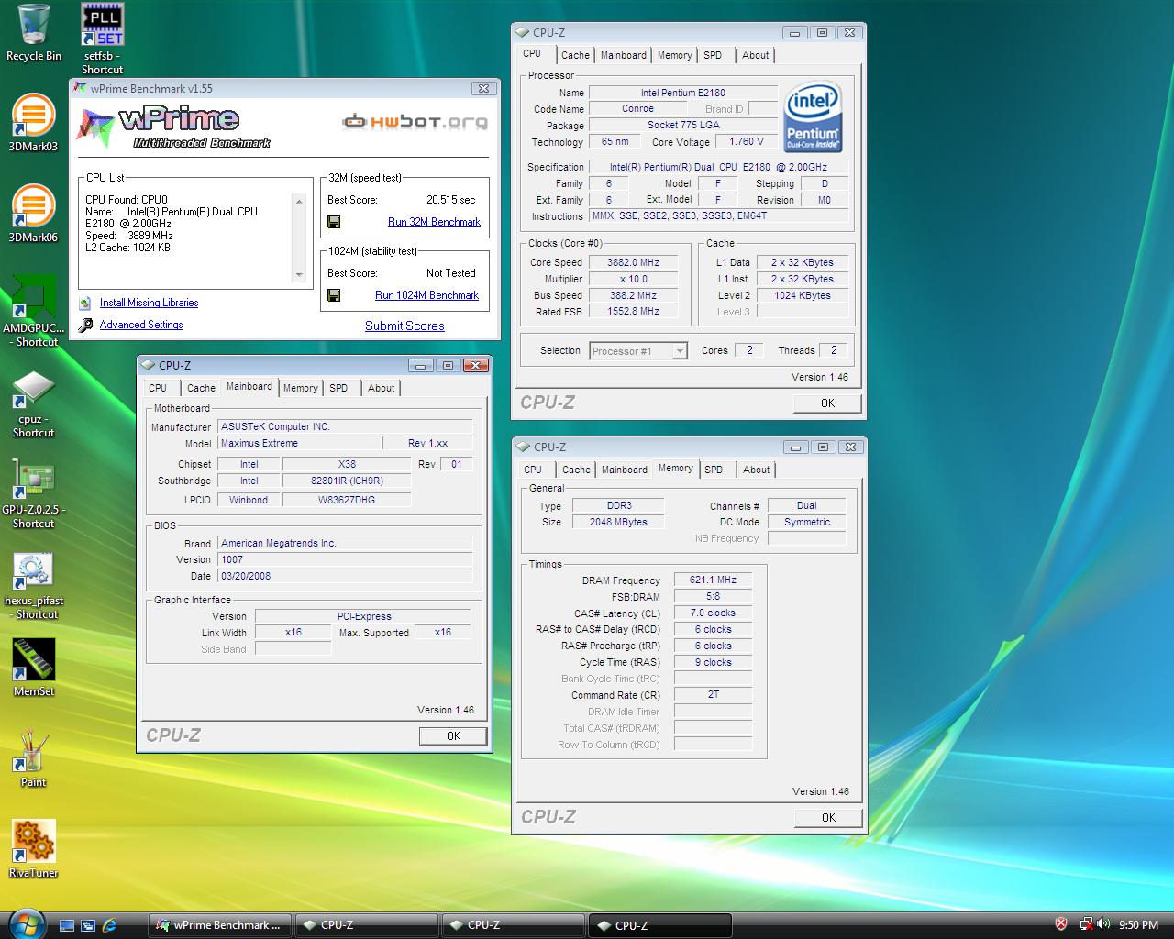Image resolution: width=1174 pixels, height=939 pixels.
Task: Open Internet Explorer from quick launch
Action: tap(110, 925)
